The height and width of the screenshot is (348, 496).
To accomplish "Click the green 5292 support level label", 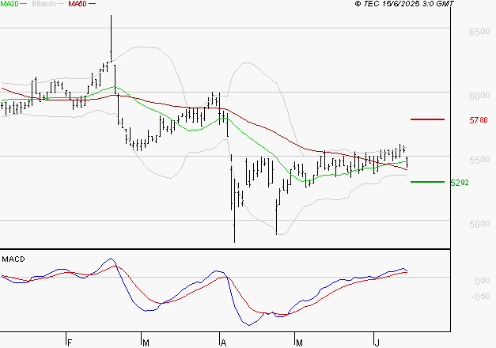I will pos(460,183).
